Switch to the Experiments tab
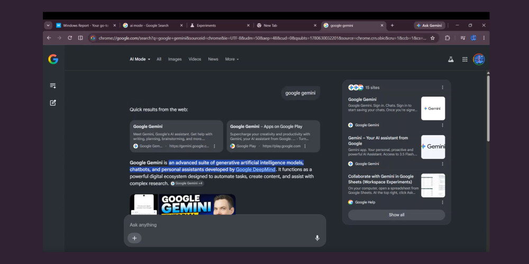The height and width of the screenshot is (264, 529). 220,25
